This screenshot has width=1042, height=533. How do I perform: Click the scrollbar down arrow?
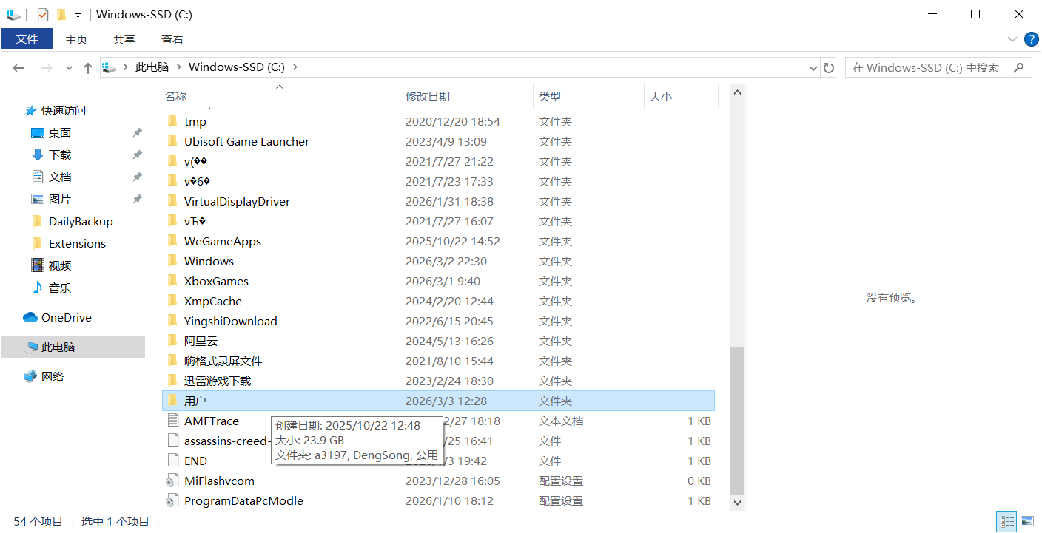coord(737,502)
